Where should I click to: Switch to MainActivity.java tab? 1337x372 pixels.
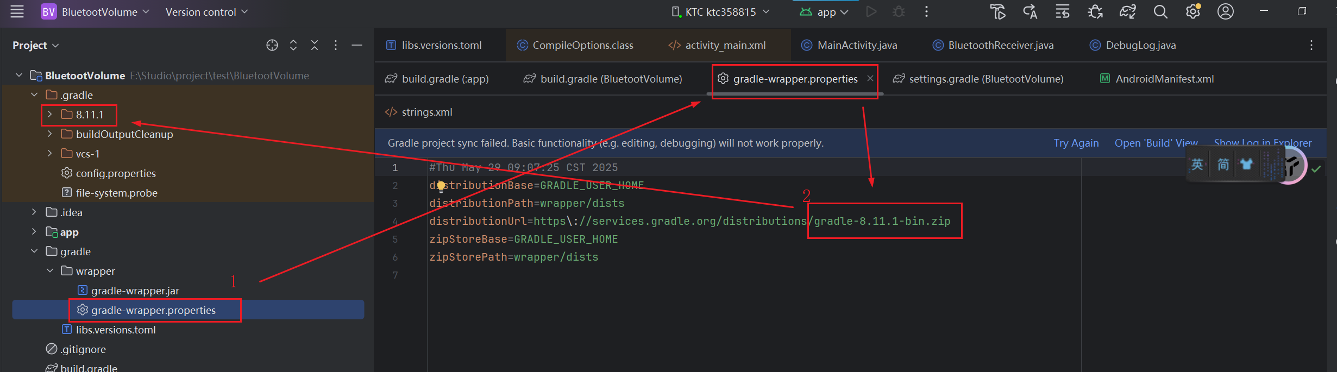coord(850,46)
